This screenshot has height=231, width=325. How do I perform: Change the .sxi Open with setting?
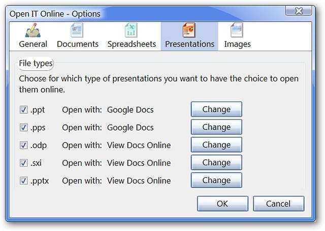point(216,163)
